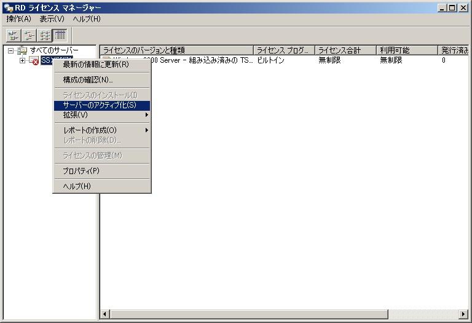
Task: Open the レポートの作成(O) submenu
Action: click(101, 130)
